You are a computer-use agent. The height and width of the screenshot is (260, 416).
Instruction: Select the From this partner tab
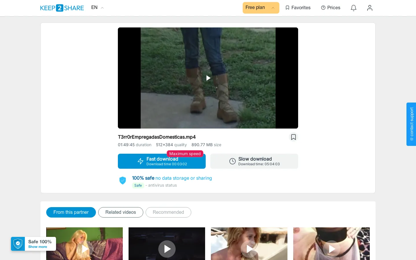click(x=71, y=212)
